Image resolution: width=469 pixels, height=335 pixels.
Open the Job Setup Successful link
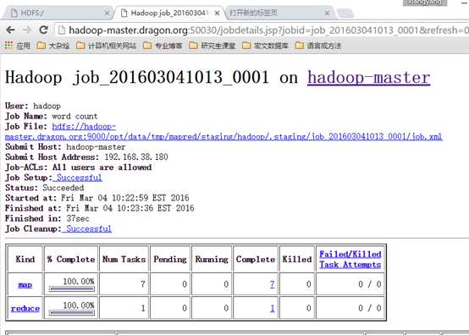point(77,178)
